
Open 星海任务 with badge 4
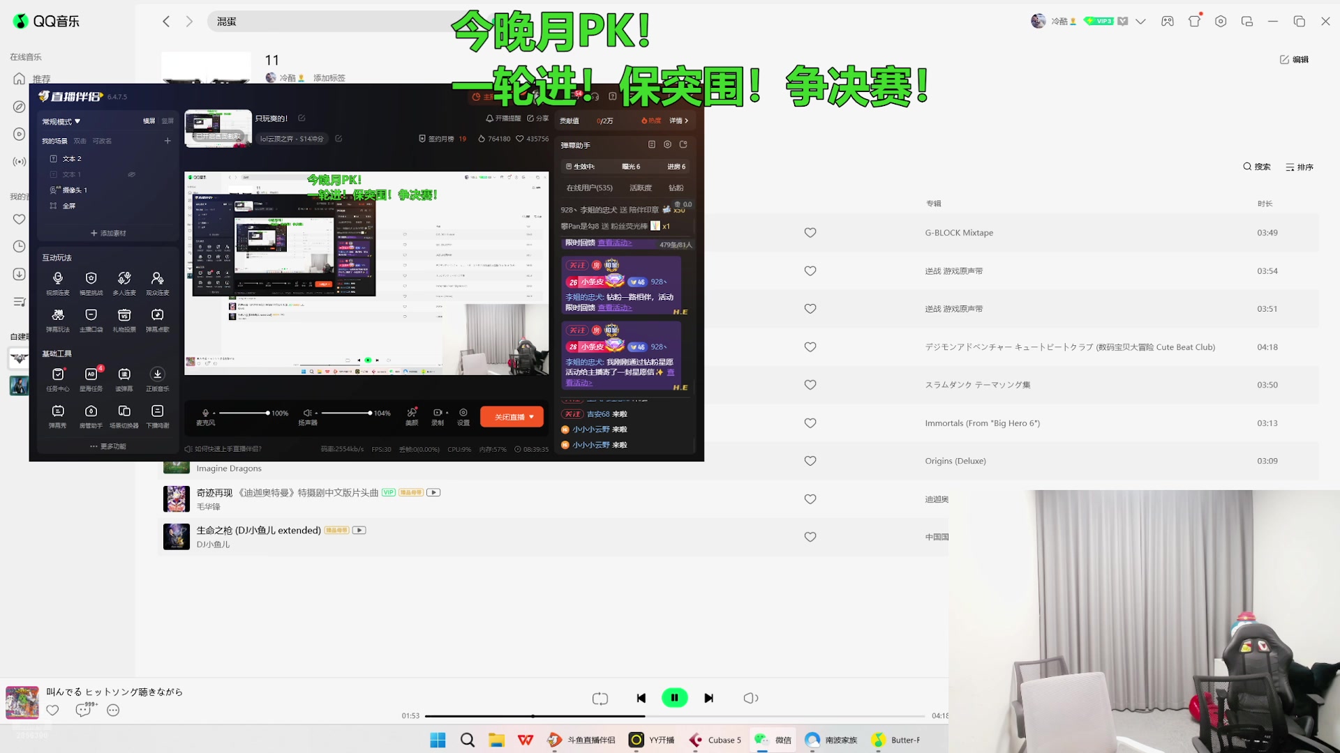pyautogui.click(x=91, y=379)
